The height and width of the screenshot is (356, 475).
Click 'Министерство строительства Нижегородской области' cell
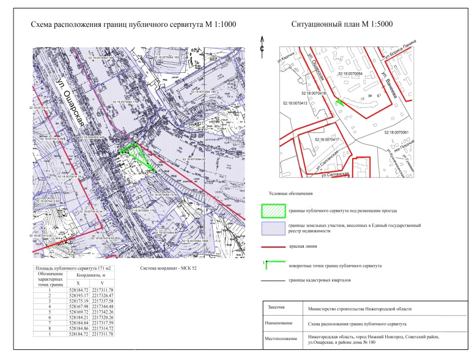tap(360, 309)
